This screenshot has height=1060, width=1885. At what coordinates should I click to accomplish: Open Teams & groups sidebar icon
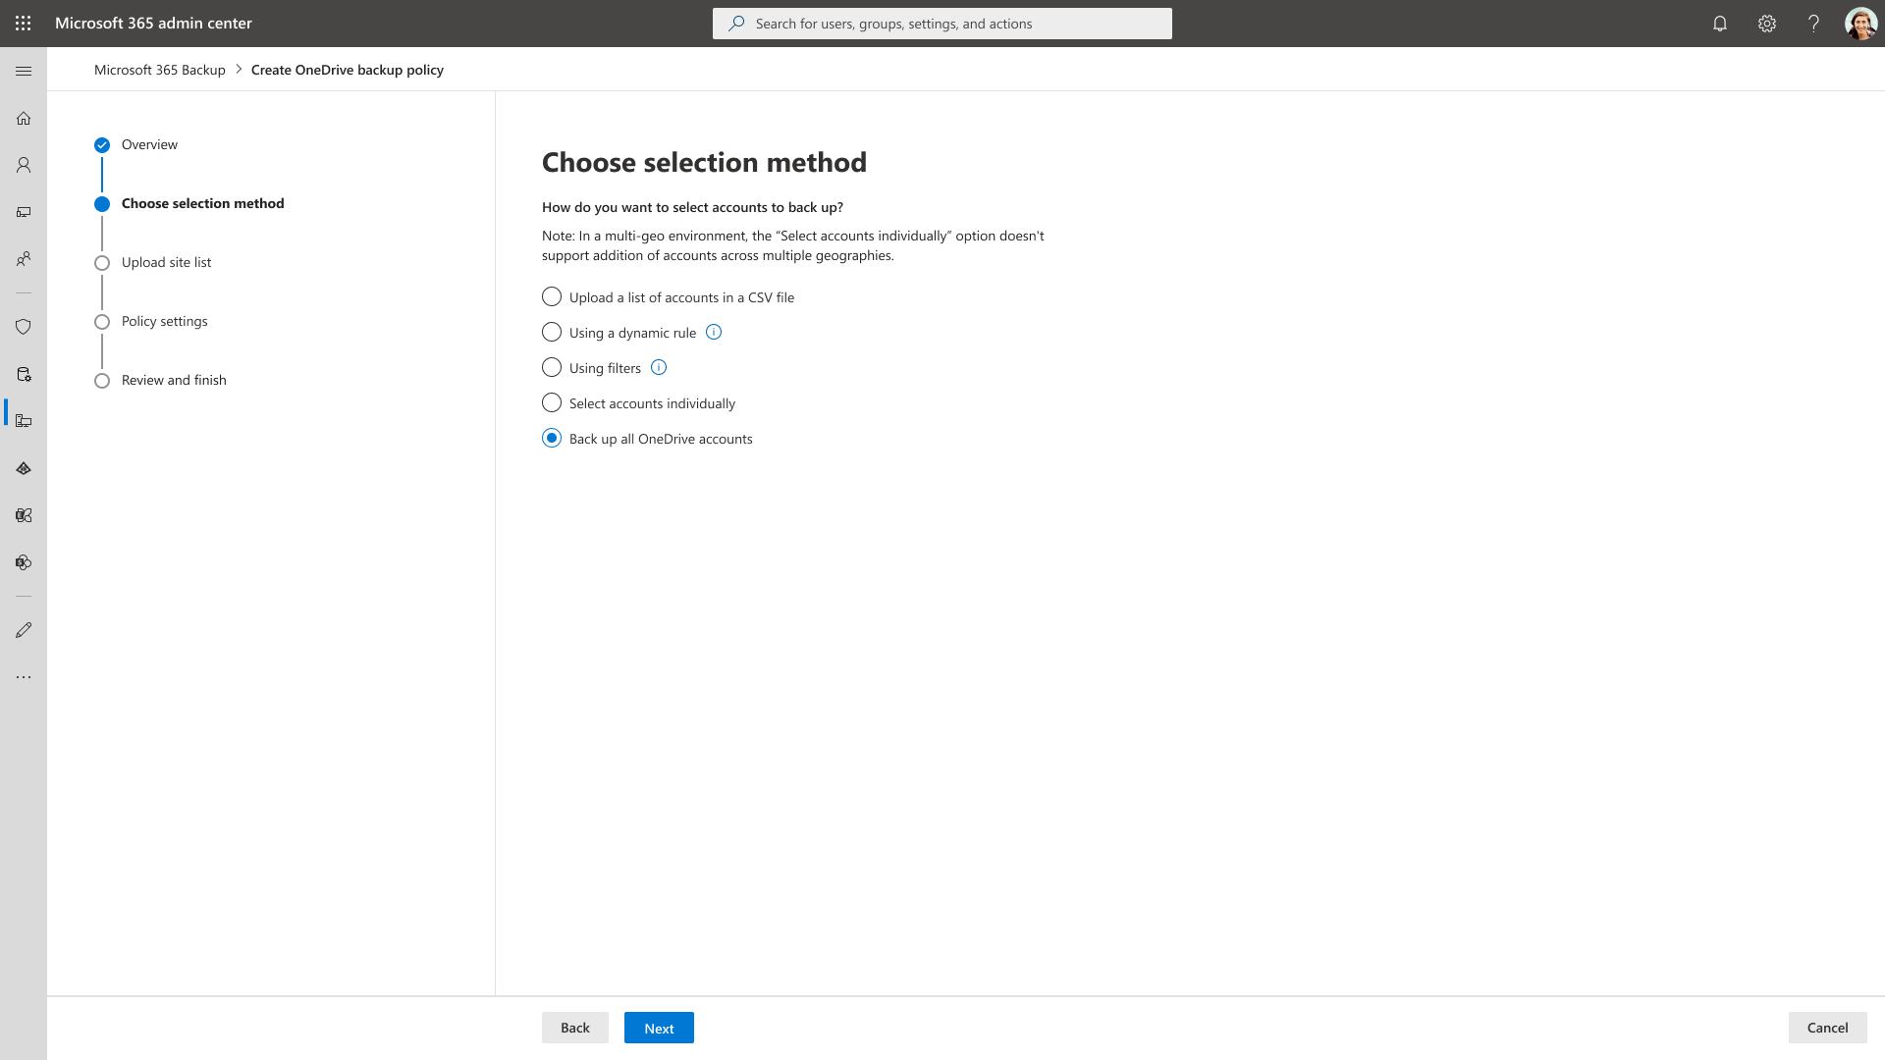[x=24, y=259]
